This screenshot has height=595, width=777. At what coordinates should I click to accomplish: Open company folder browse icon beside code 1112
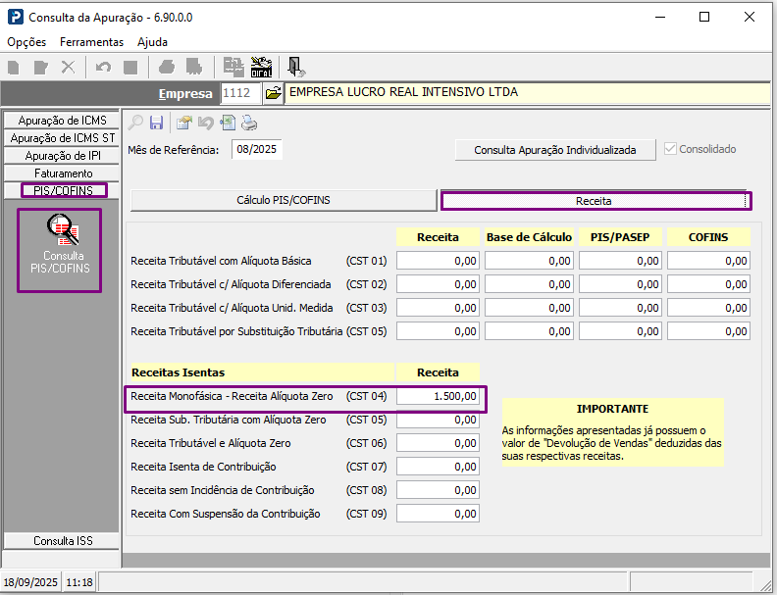point(273,93)
